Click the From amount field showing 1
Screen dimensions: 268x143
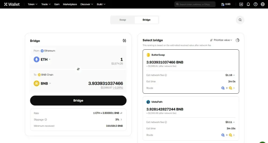click(122, 59)
